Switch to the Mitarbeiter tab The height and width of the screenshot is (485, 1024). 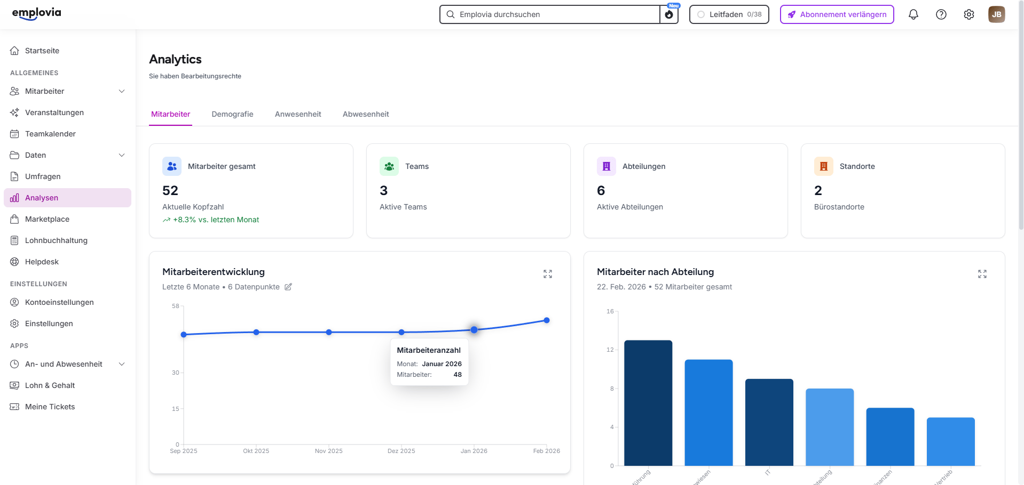tap(171, 114)
